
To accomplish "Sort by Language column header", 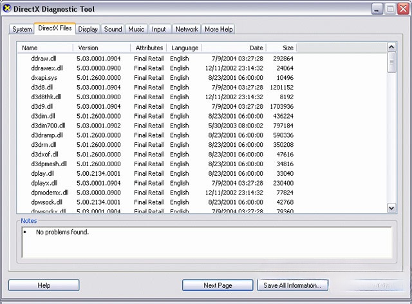I will point(184,48).
